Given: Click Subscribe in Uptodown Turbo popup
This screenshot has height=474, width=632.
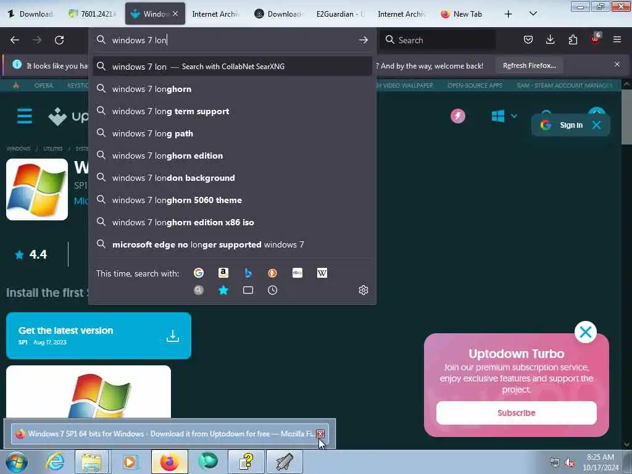Looking at the screenshot, I should point(517,413).
